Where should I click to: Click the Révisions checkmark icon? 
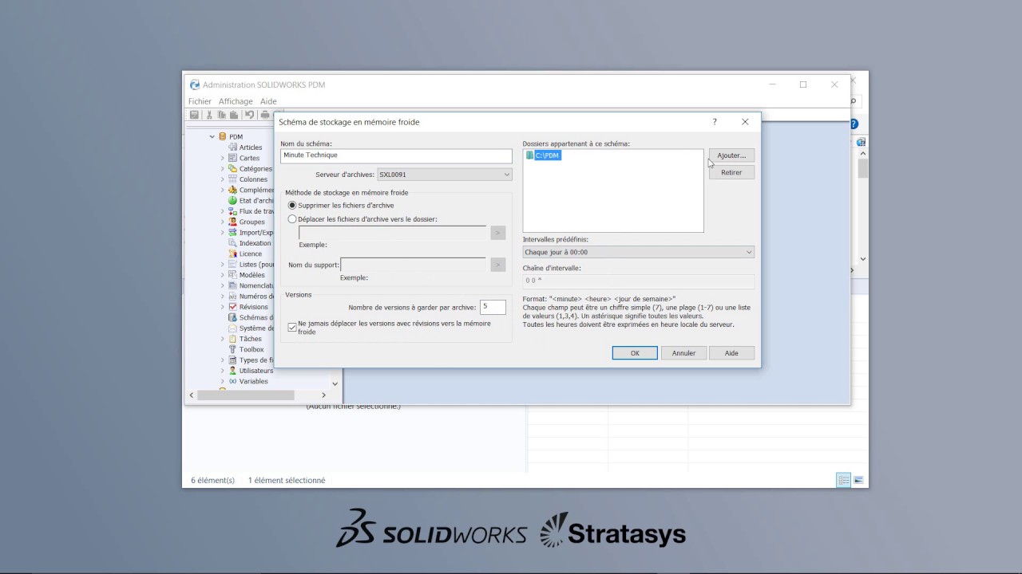pyautogui.click(x=233, y=307)
